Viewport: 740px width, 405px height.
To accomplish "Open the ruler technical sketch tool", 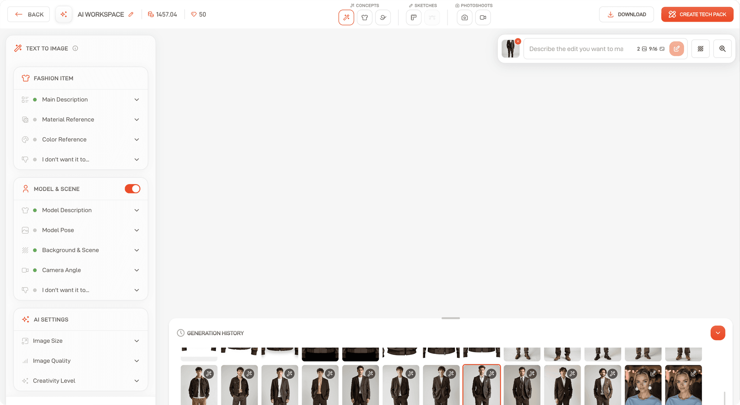I will [414, 17].
